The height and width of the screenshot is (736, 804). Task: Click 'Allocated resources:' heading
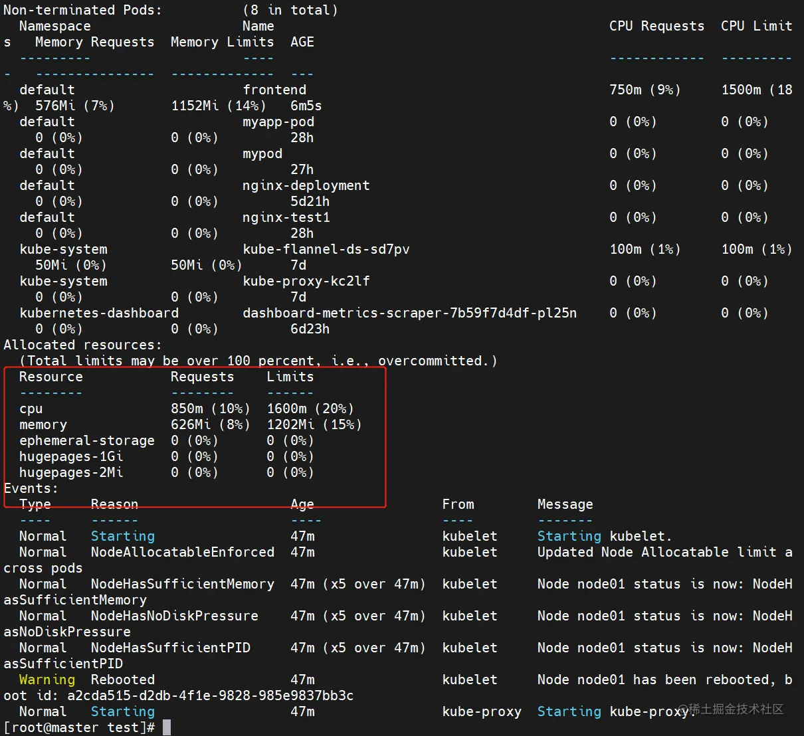click(83, 345)
